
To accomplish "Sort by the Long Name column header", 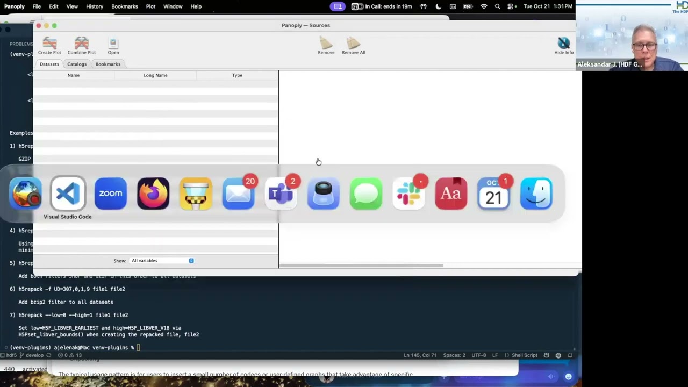I will 155,75.
